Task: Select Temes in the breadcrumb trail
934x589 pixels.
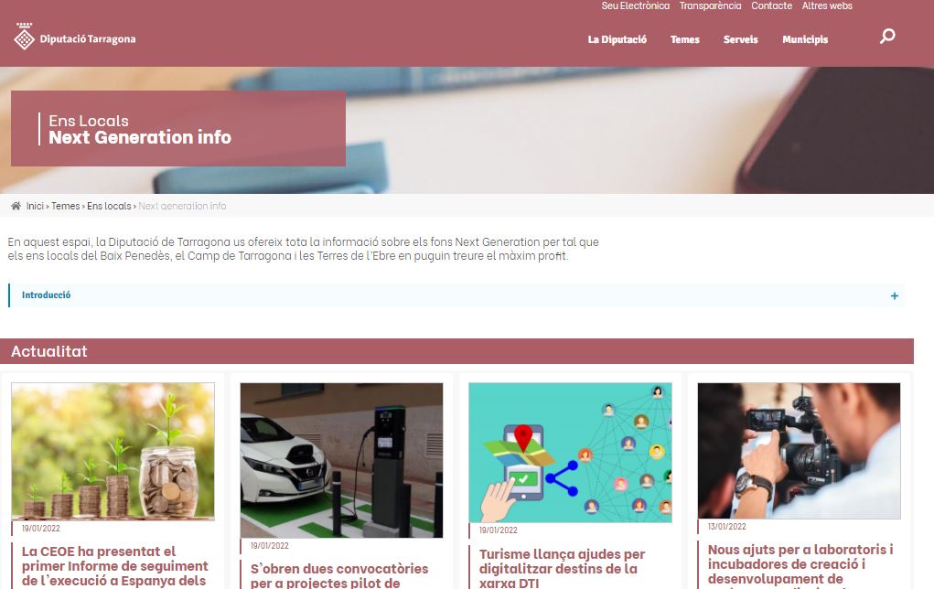Action: (x=66, y=206)
